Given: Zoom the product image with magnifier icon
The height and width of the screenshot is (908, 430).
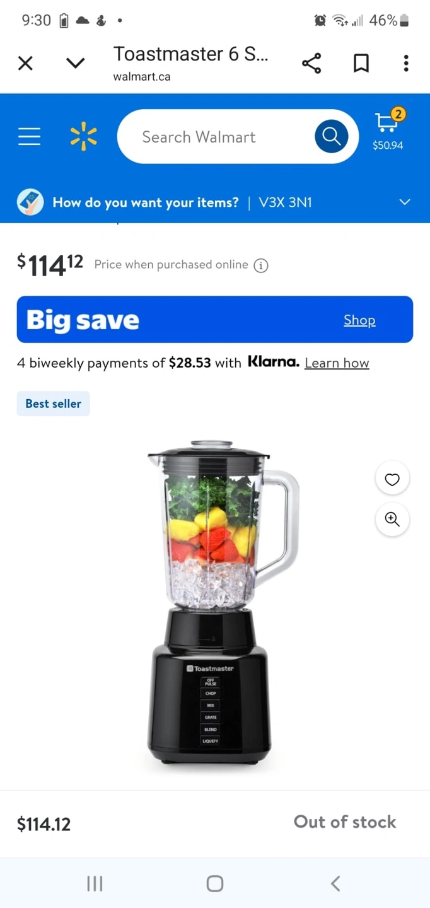Looking at the screenshot, I should tap(392, 519).
